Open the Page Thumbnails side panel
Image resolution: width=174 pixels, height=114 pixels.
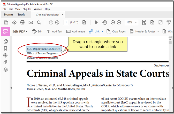pyautogui.click(x=6, y=41)
